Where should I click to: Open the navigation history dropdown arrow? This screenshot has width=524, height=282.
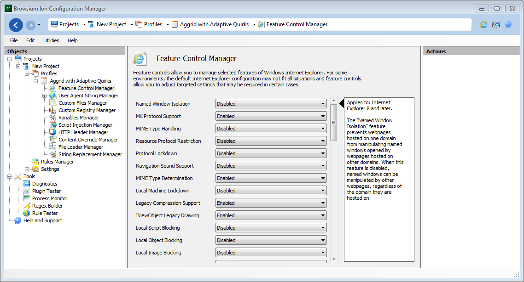point(39,25)
